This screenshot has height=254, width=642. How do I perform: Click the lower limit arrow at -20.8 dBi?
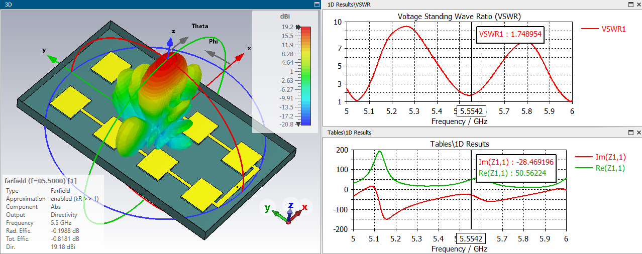[298, 124]
